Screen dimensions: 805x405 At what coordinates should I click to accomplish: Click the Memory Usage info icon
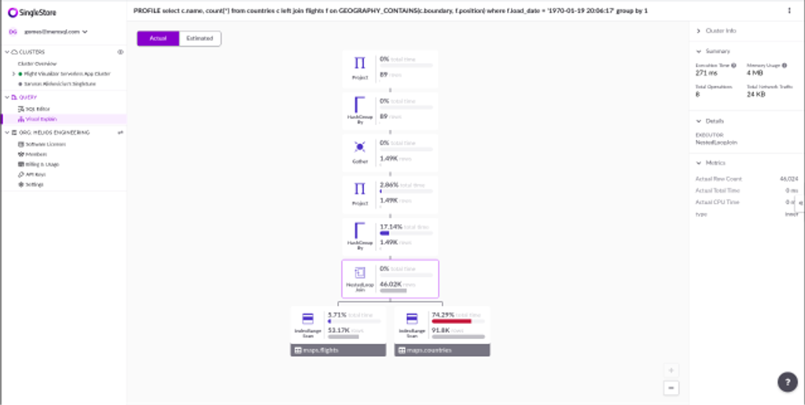coord(785,66)
